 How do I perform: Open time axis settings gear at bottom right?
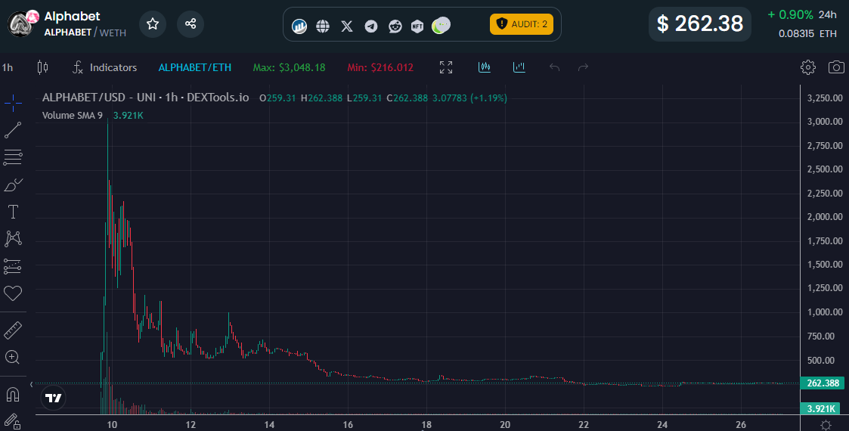826,424
